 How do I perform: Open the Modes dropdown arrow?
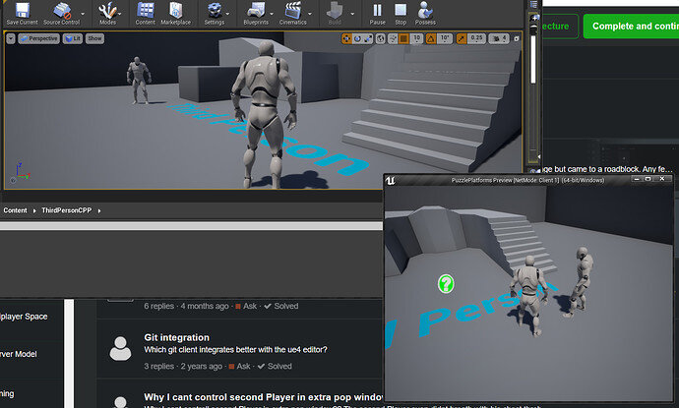(x=120, y=14)
